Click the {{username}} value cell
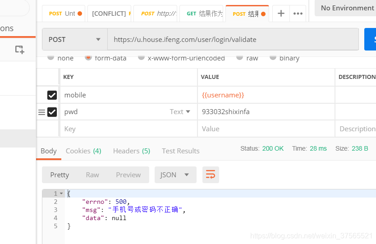The image size is (376, 244). 266,95
